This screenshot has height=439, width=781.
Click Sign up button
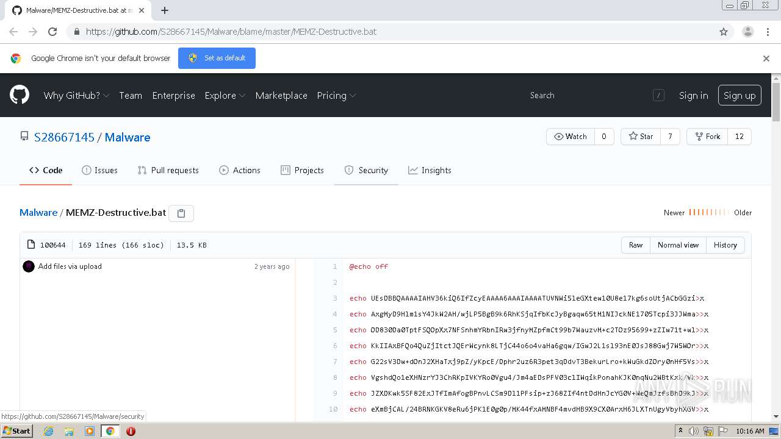(x=740, y=96)
